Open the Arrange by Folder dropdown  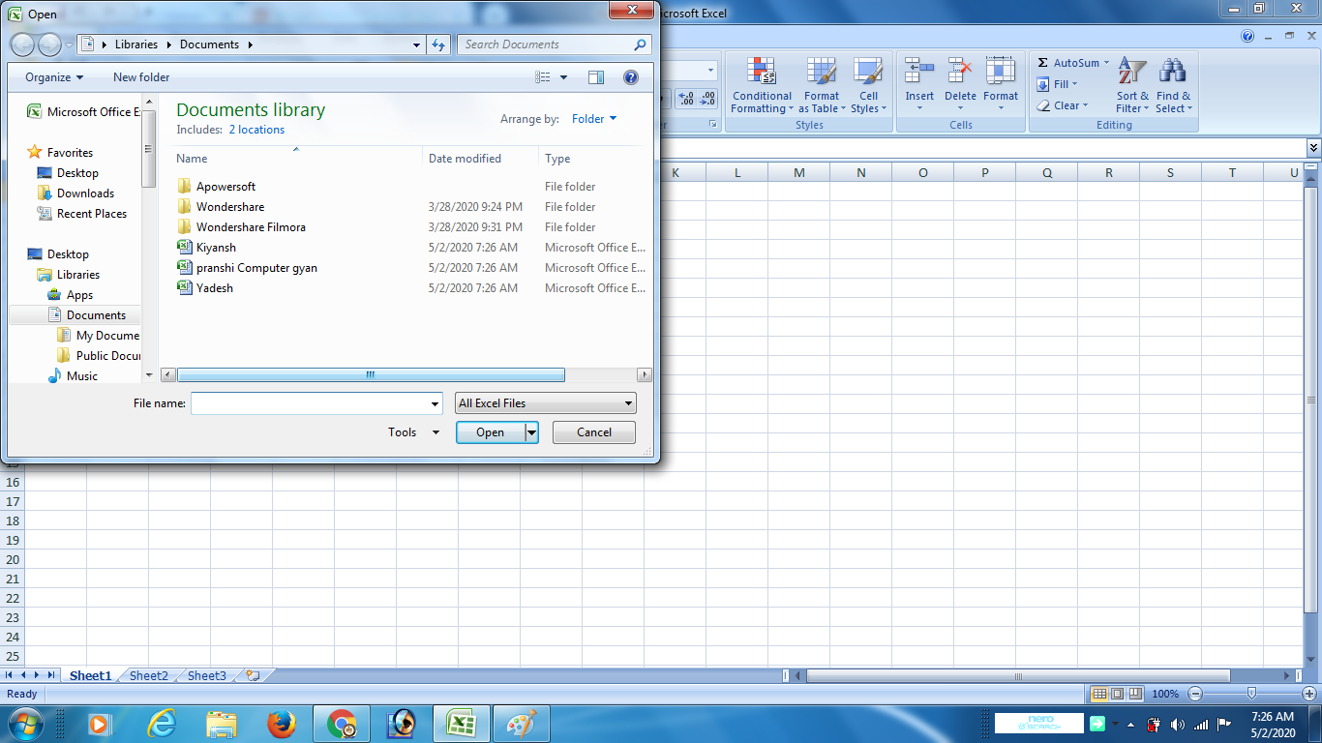click(x=594, y=119)
